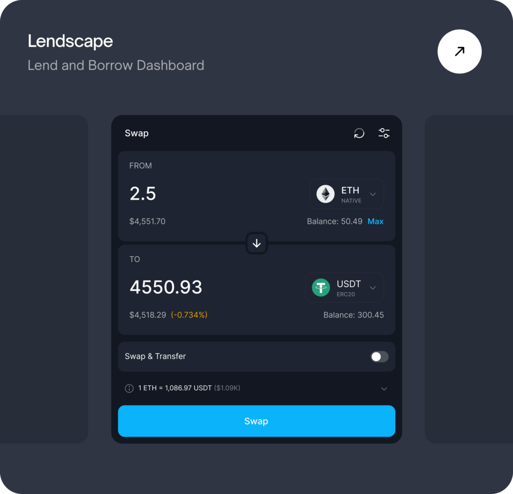Screen dimensions: 513x494
Task: Click the blue Swap button
Action: coord(256,421)
